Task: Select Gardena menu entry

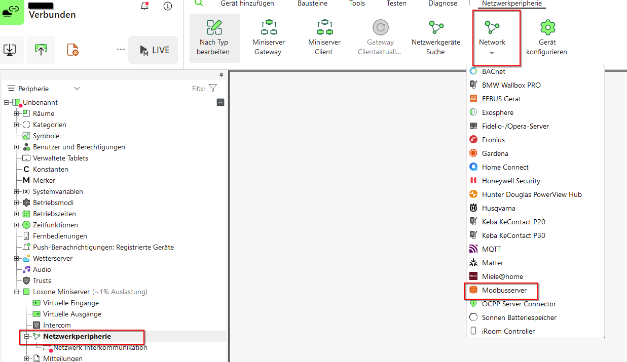Action: click(x=535, y=153)
